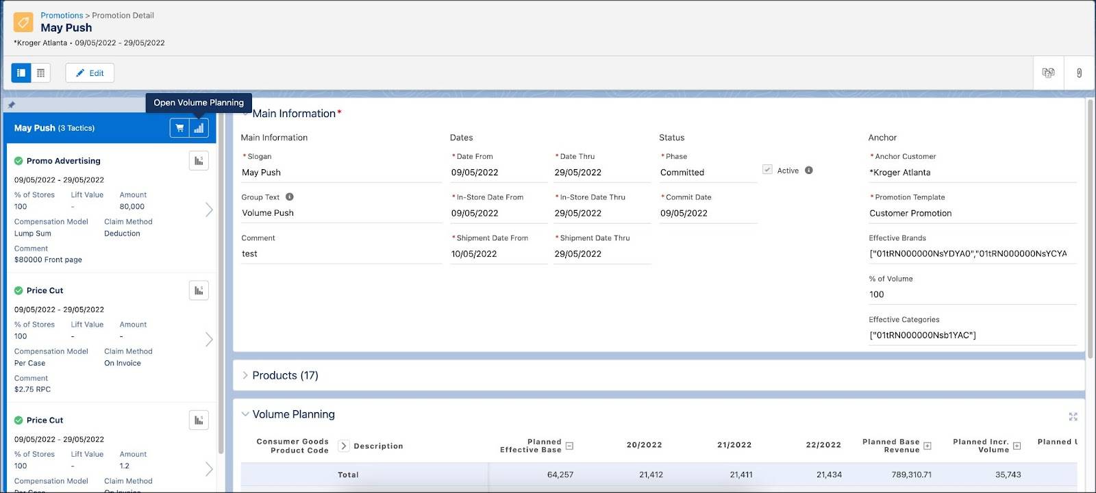Screen dimensions: 1096x493
Task: Click the In-Store Date From field
Action: (x=499, y=213)
